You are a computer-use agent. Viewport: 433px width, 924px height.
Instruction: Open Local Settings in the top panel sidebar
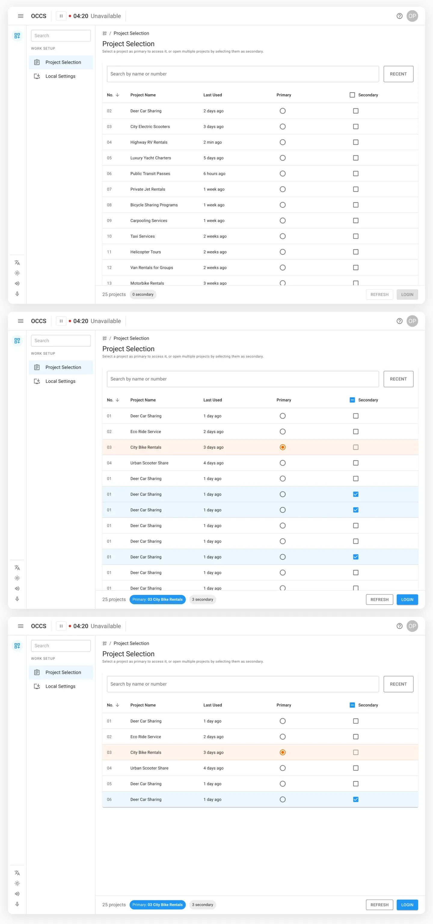tap(61, 77)
